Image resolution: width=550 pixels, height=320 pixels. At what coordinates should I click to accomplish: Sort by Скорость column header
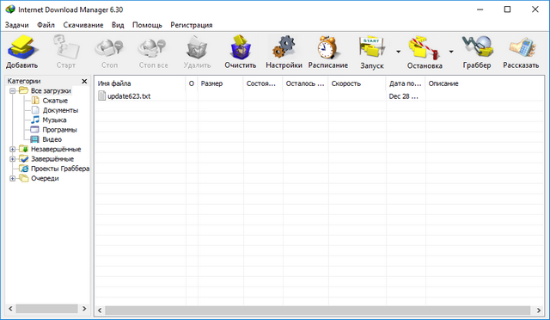click(x=357, y=83)
